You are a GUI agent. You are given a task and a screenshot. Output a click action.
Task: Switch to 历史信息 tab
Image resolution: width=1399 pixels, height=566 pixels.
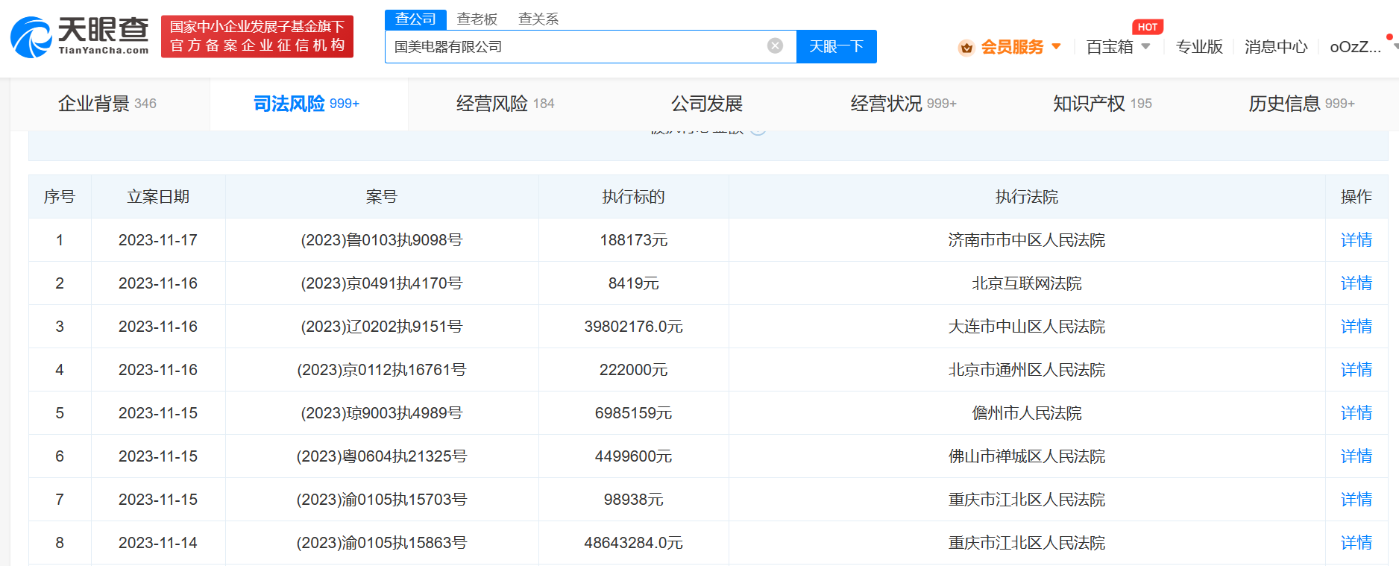(1301, 104)
